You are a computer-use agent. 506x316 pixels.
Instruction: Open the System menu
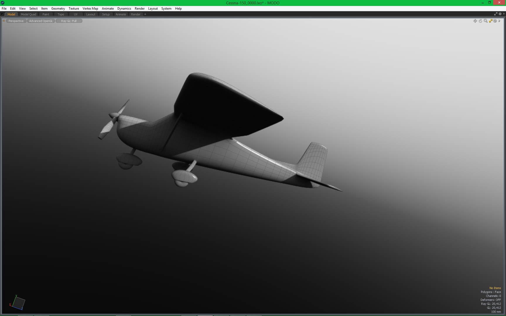click(166, 8)
